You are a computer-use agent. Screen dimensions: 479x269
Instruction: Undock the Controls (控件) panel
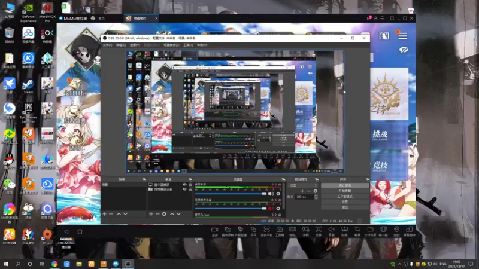[x=367, y=179]
